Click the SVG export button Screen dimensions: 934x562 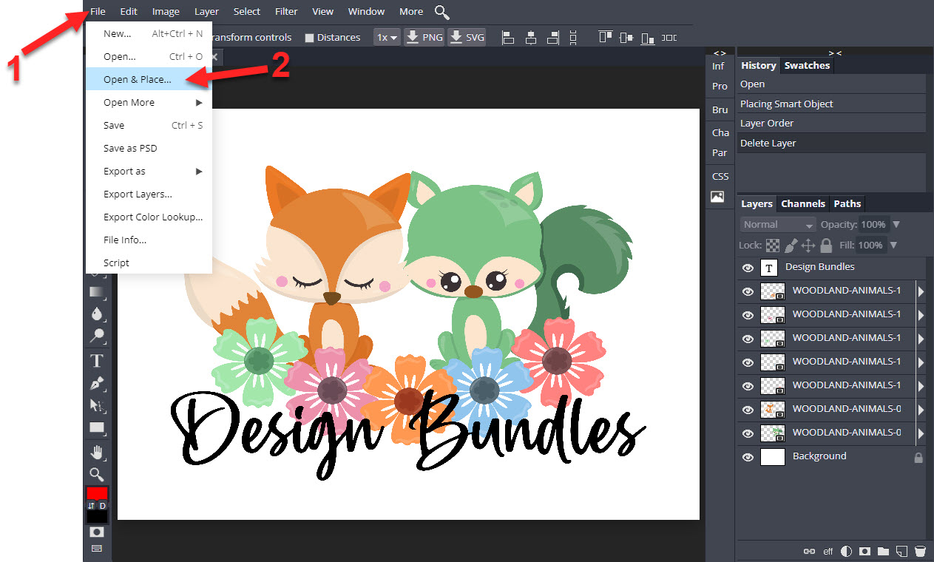tap(467, 37)
